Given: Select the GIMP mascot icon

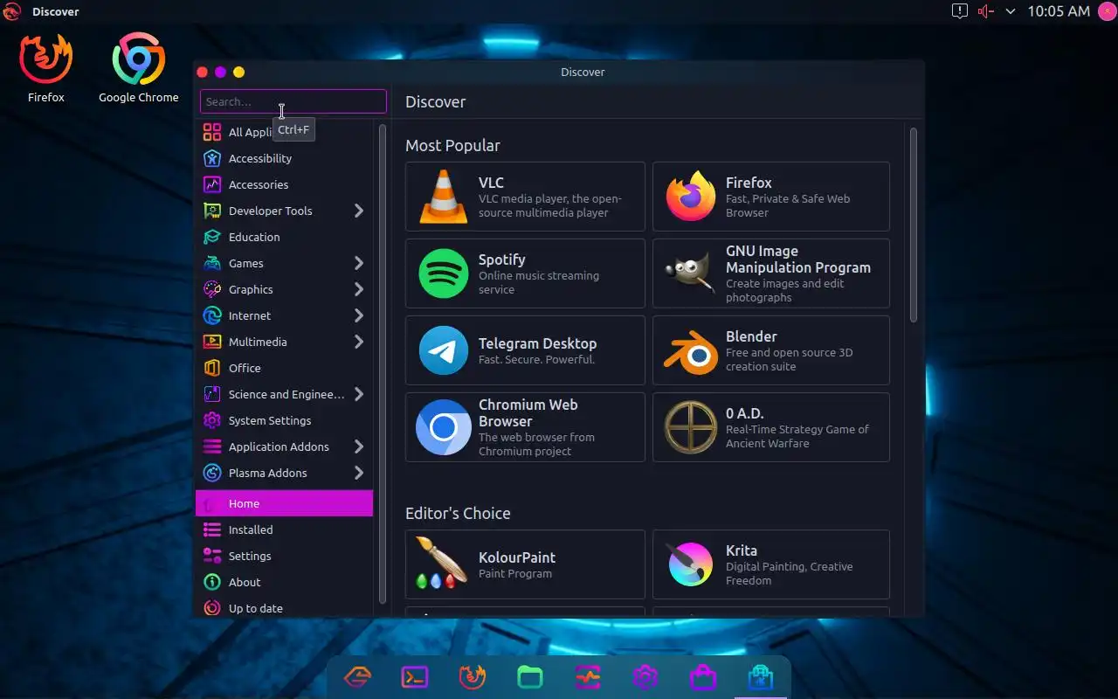Looking at the screenshot, I should click(691, 273).
